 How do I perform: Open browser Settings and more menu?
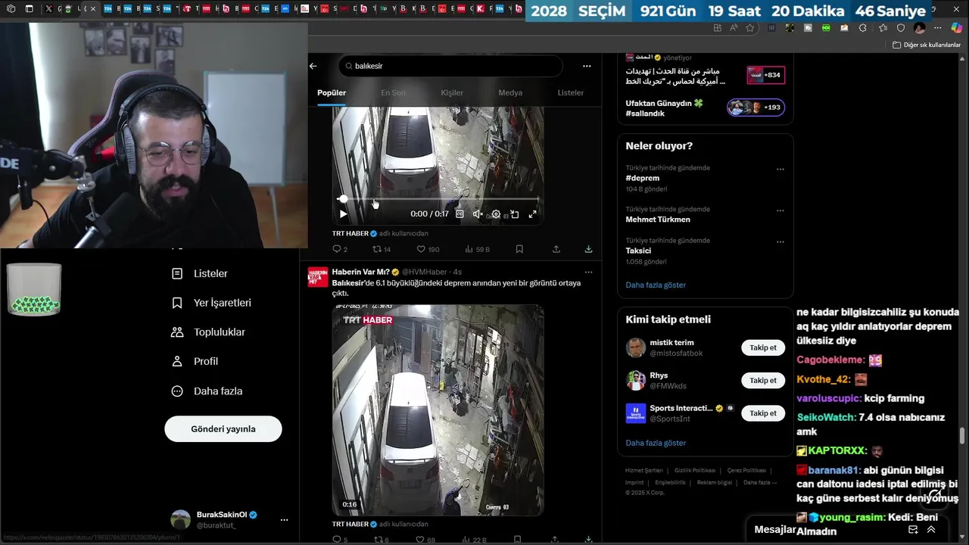tap(938, 28)
